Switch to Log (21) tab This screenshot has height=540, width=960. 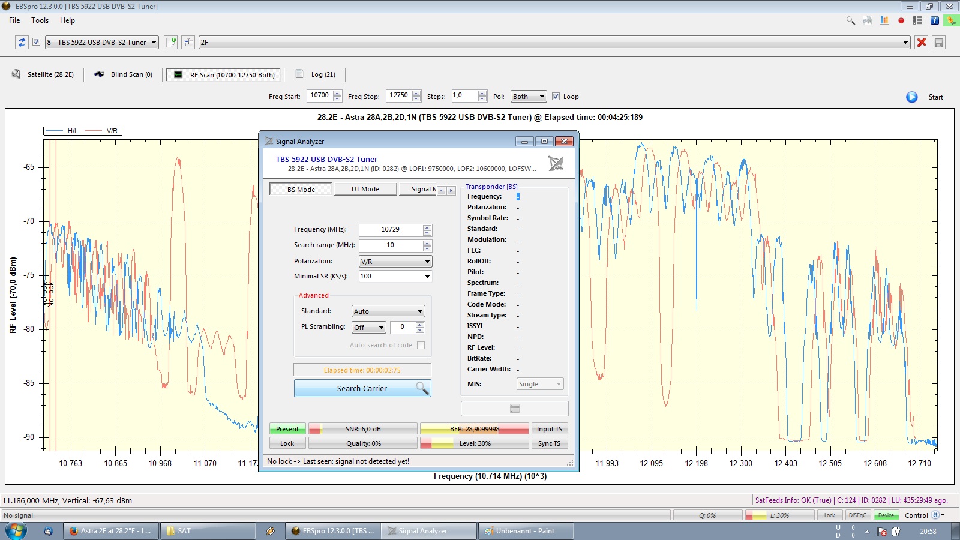coord(316,74)
